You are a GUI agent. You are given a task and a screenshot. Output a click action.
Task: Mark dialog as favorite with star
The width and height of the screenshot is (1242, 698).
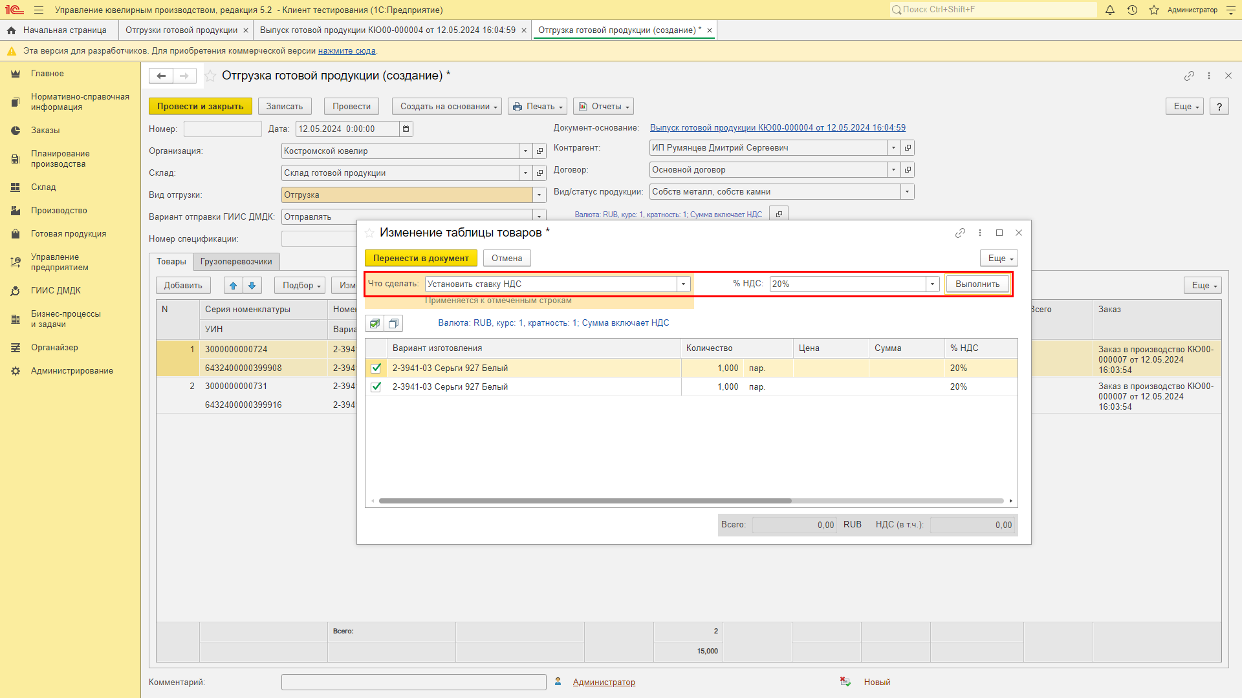(x=369, y=233)
